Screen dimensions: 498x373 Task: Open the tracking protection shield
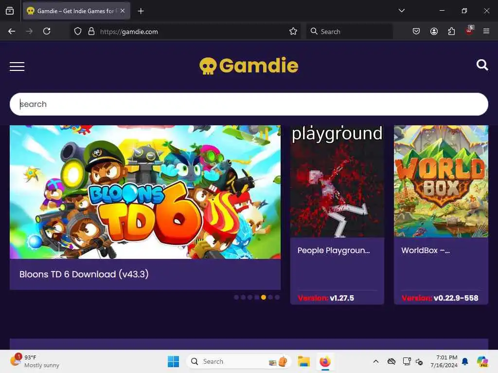78,32
